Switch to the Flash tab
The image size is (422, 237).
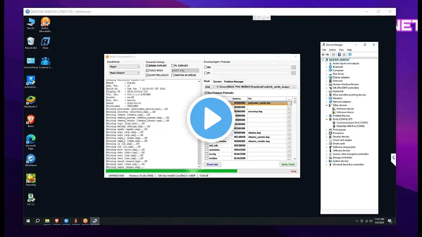coord(207,81)
